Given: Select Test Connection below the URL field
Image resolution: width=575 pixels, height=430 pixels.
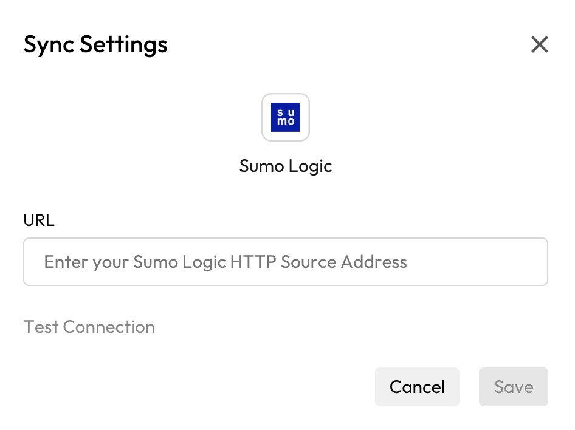Looking at the screenshot, I should click(89, 327).
